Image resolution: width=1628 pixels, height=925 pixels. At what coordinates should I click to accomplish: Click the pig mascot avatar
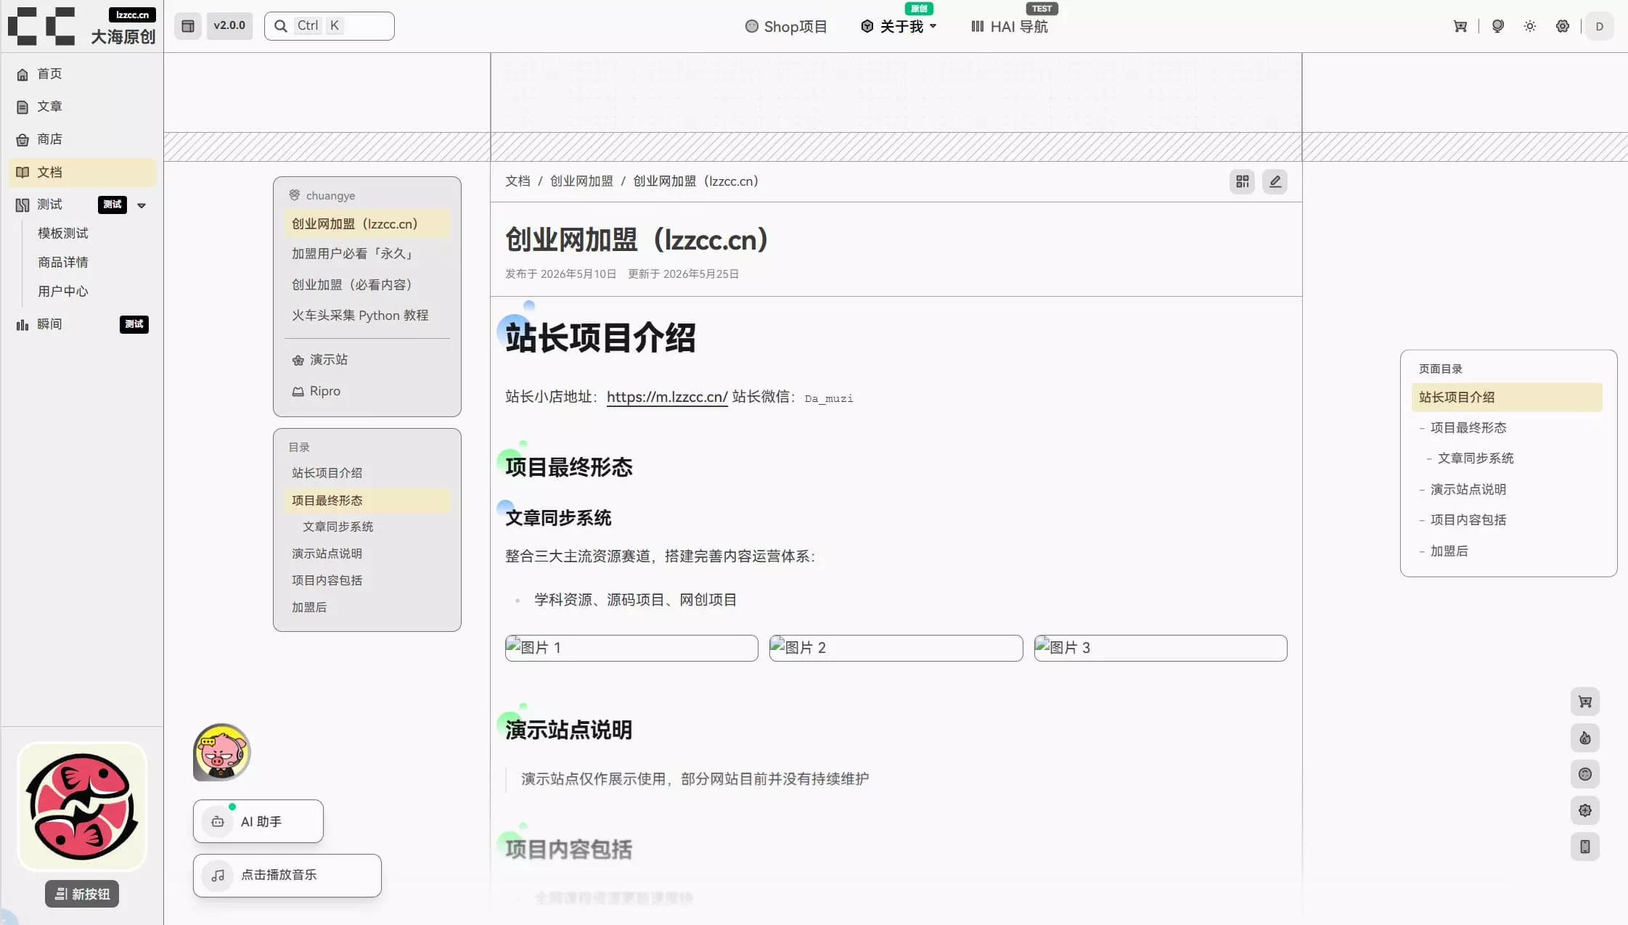click(x=221, y=752)
